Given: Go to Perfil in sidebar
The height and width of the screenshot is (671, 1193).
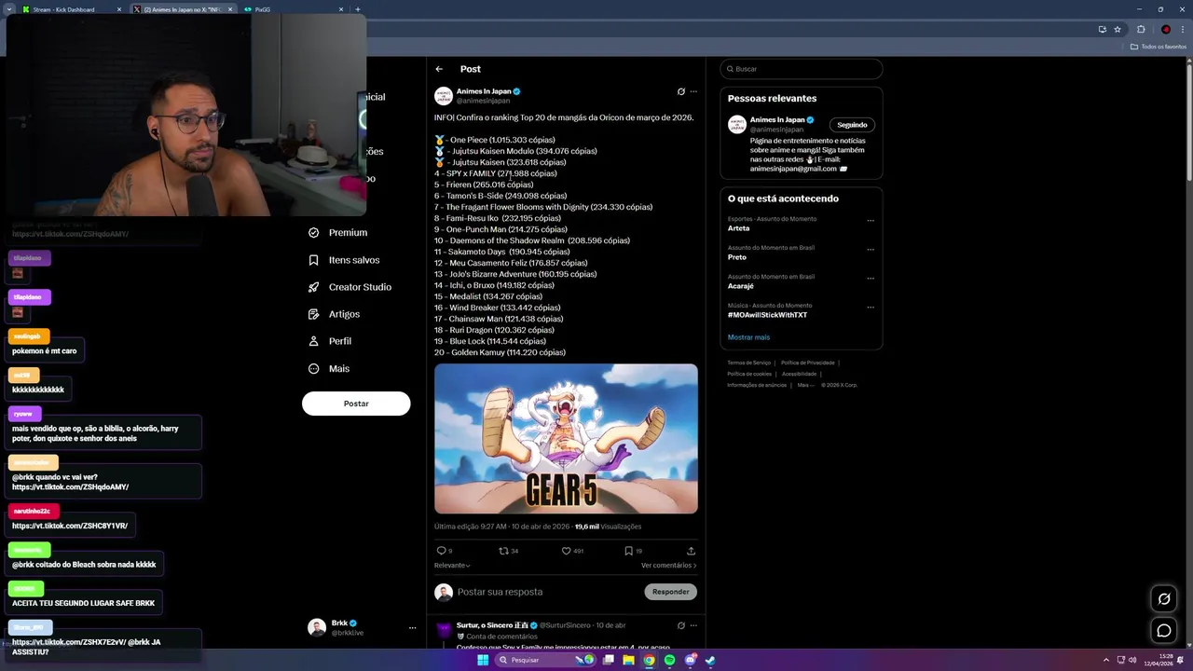Looking at the screenshot, I should click(x=329, y=341).
